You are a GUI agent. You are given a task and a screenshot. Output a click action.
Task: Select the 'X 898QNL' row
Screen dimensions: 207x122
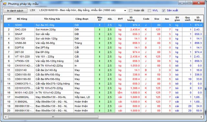click(103, 102)
